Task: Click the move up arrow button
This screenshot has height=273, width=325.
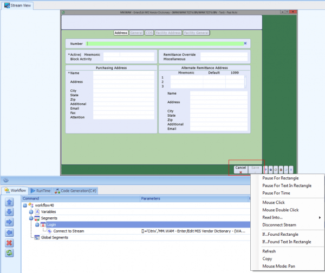Action: [x=9, y=203]
